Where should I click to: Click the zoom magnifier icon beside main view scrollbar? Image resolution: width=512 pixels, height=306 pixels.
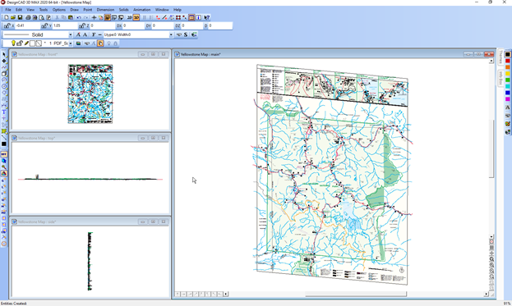click(x=491, y=259)
